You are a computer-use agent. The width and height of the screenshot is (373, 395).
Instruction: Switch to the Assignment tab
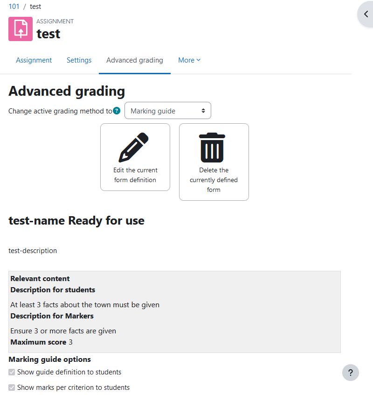pos(34,60)
